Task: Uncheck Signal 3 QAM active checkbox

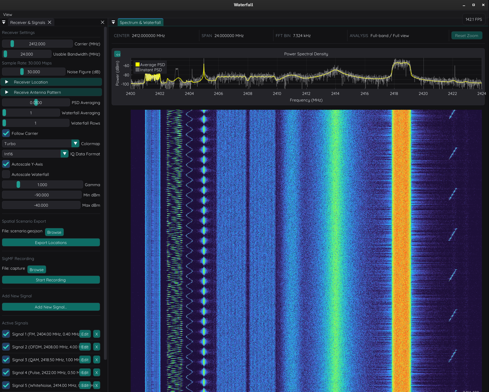Action: click(6, 360)
